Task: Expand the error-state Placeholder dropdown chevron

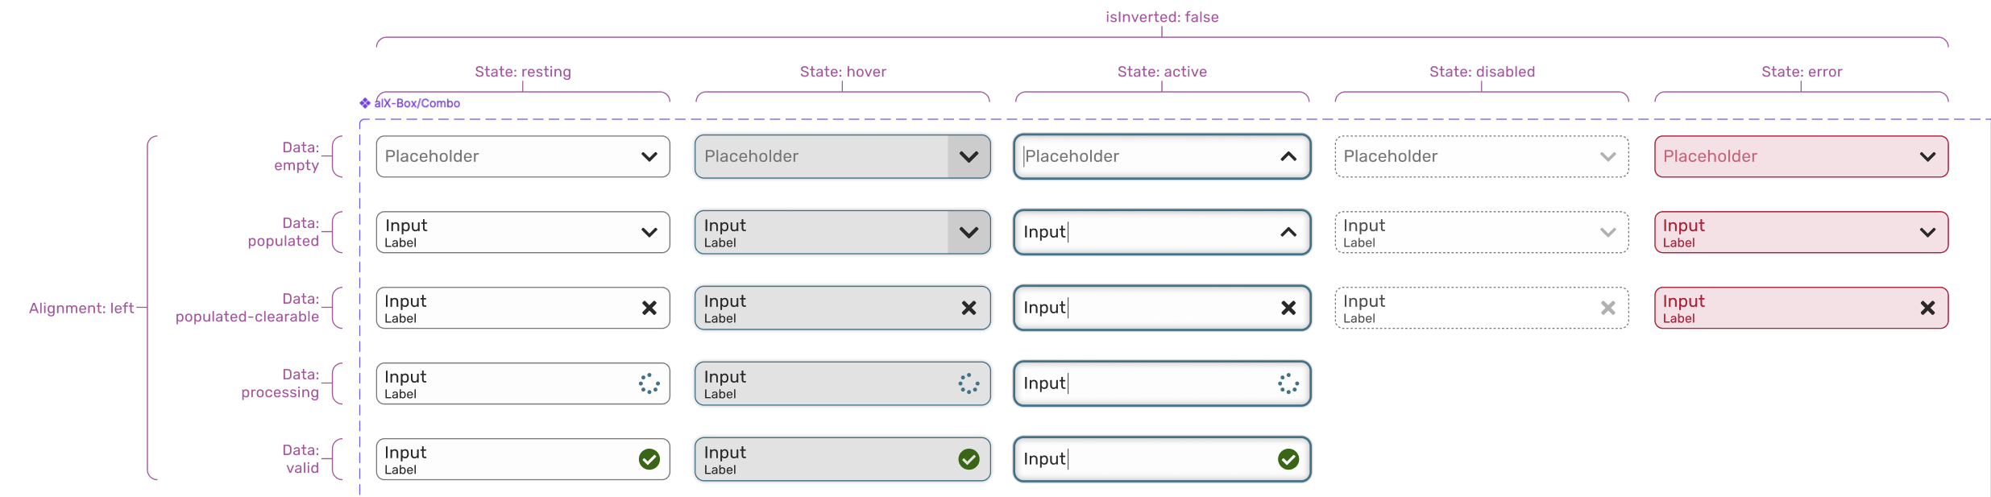Action: (x=1927, y=156)
